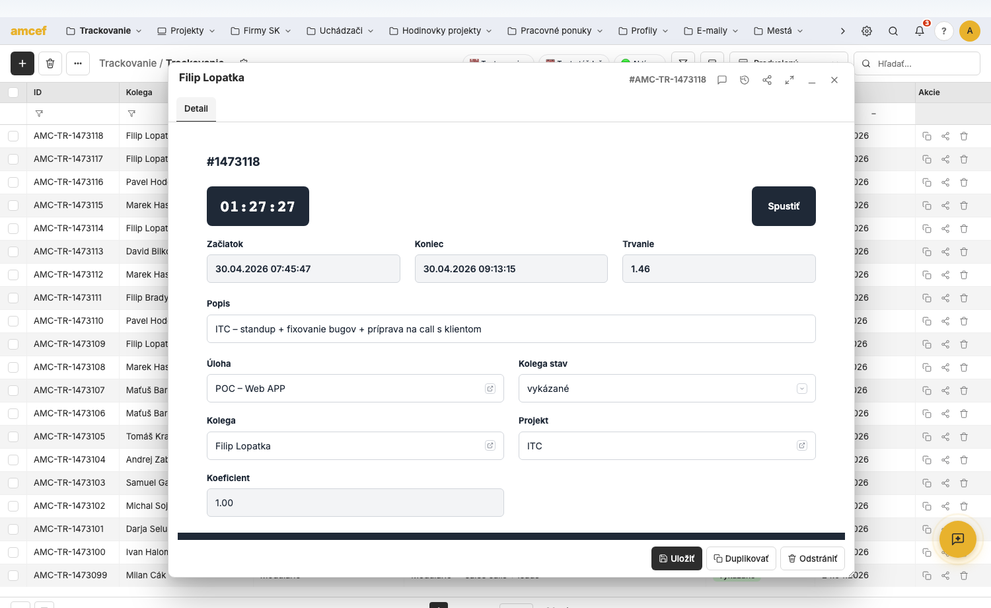The height and width of the screenshot is (608, 991).
Task: Share row AMC-TR-1473117
Action: tap(945, 159)
